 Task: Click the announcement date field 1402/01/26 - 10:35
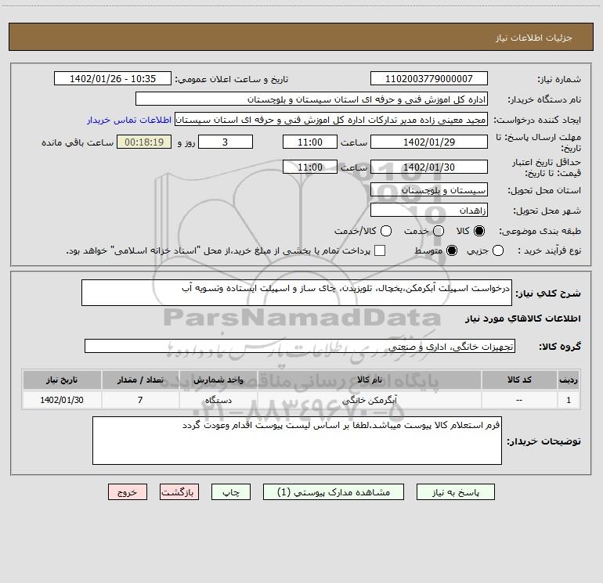113,79
